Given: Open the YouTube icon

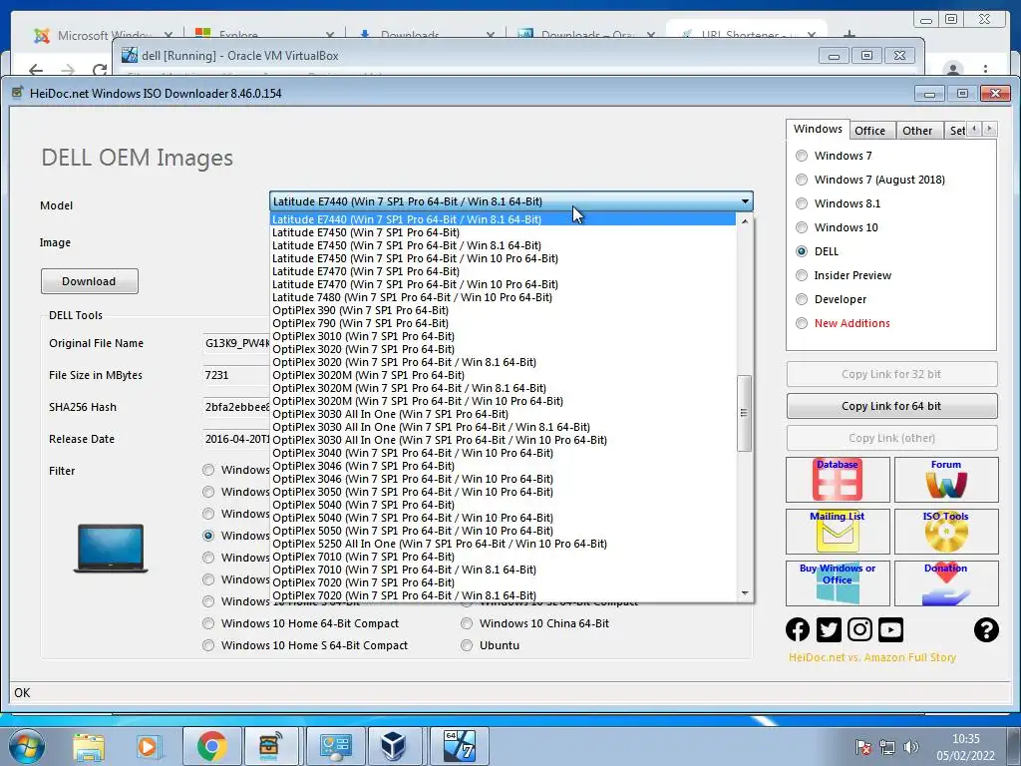Looking at the screenshot, I should click(x=890, y=629).
